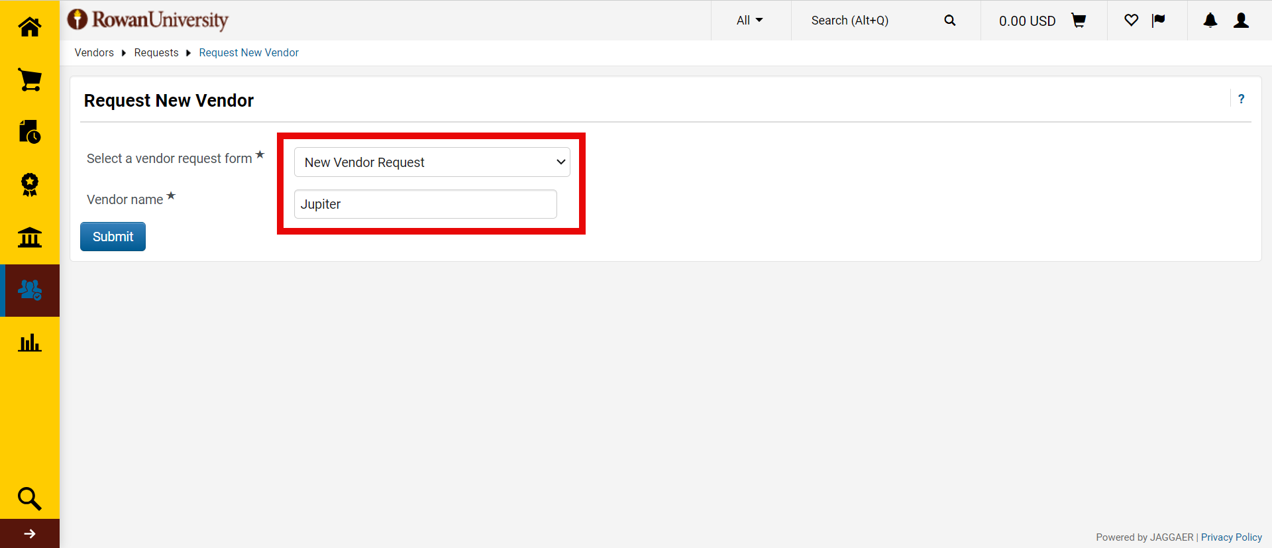1272x548 pixels.
Task: Click the Vendor name input field
Action: [x=425, y=204]
